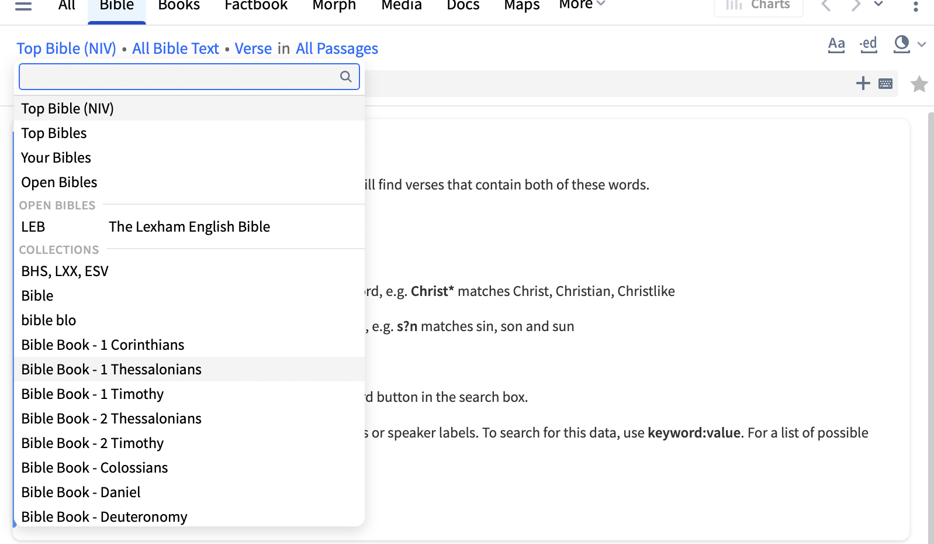Go back with the left arrow

click(x=826, y=6)
